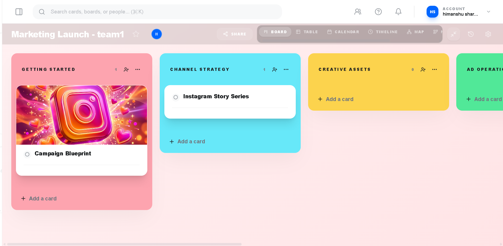Mark Campaign Blueprint card complete

coord(27,154)
